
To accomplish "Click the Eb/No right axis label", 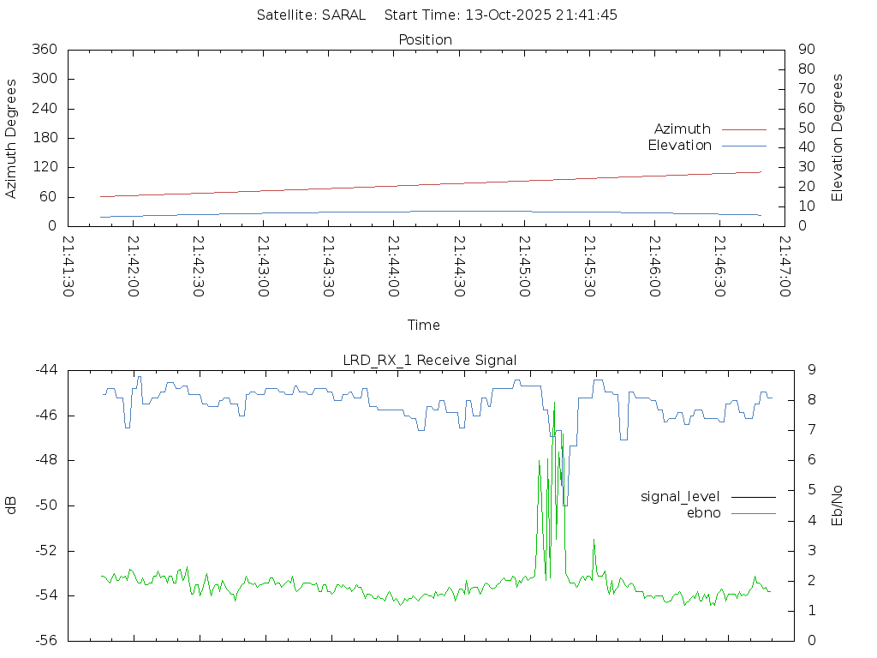I will [838, 505].
